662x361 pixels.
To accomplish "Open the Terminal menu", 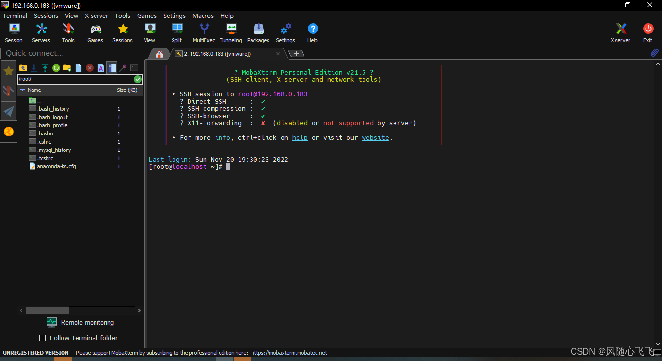I will (15, 15).
